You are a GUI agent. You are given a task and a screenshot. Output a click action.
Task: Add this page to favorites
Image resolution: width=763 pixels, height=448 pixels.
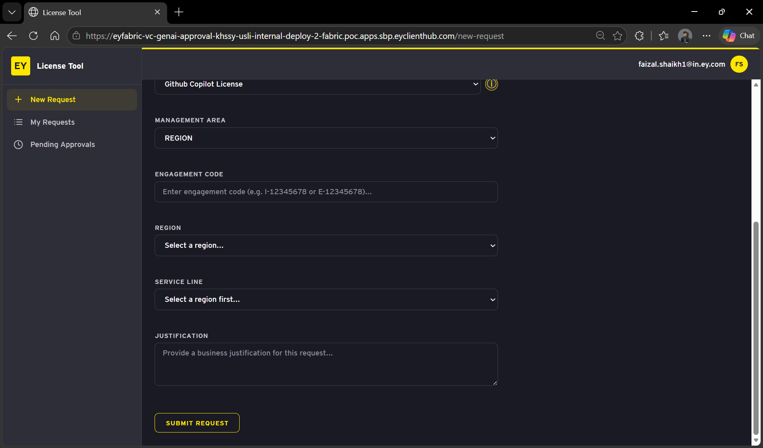(x=618, y=36)
